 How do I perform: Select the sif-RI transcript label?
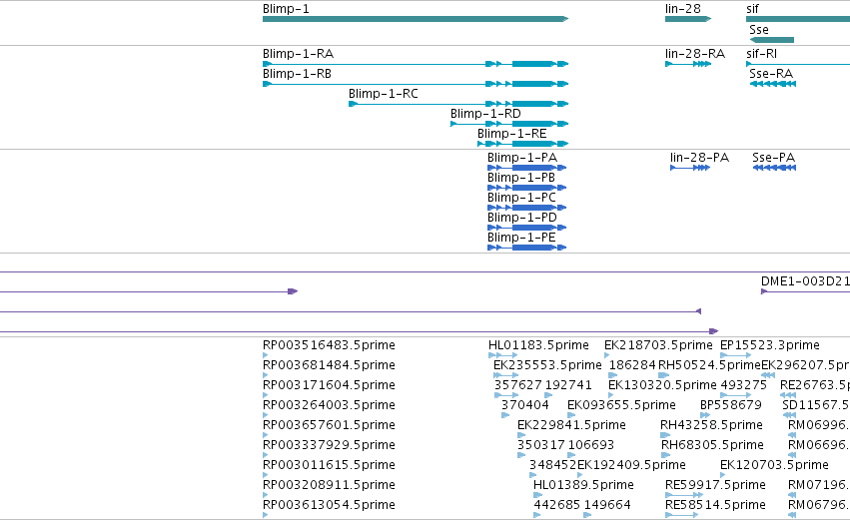(x=762, y=54)
